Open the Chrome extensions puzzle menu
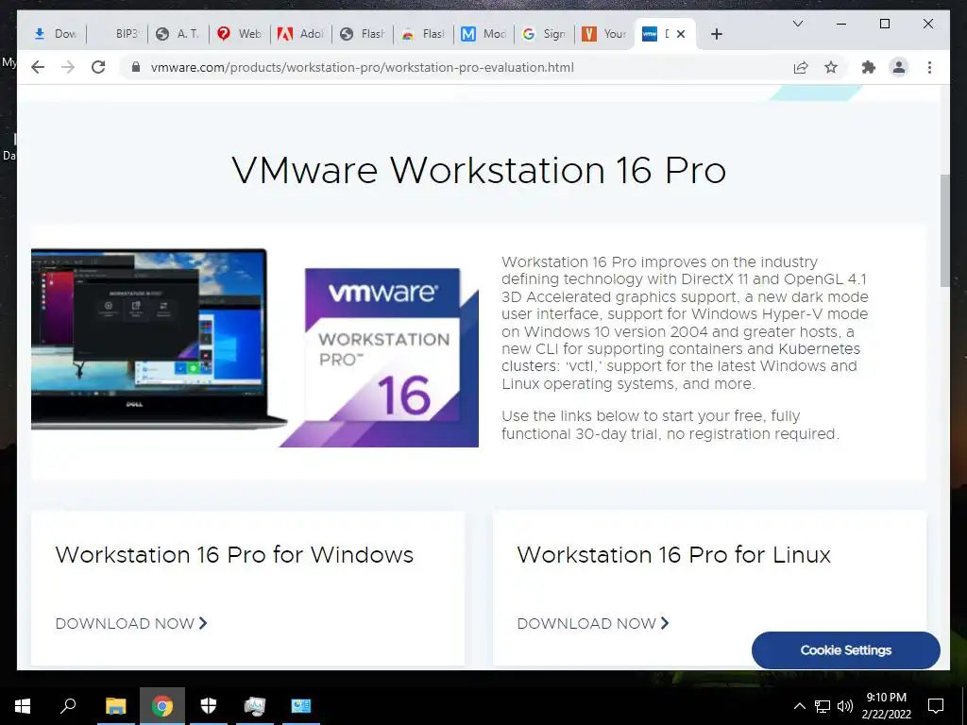 (869, 67)
